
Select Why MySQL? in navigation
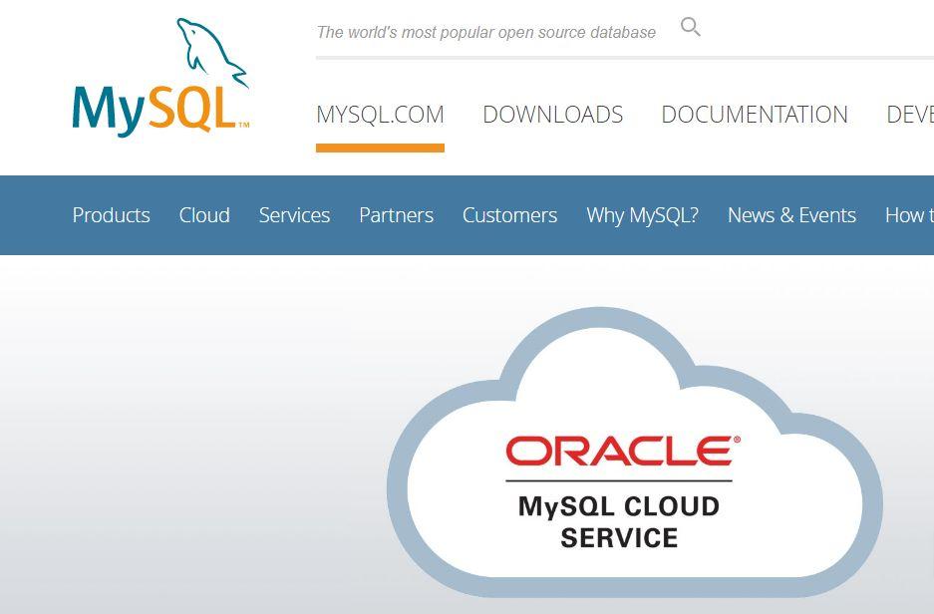642,215
